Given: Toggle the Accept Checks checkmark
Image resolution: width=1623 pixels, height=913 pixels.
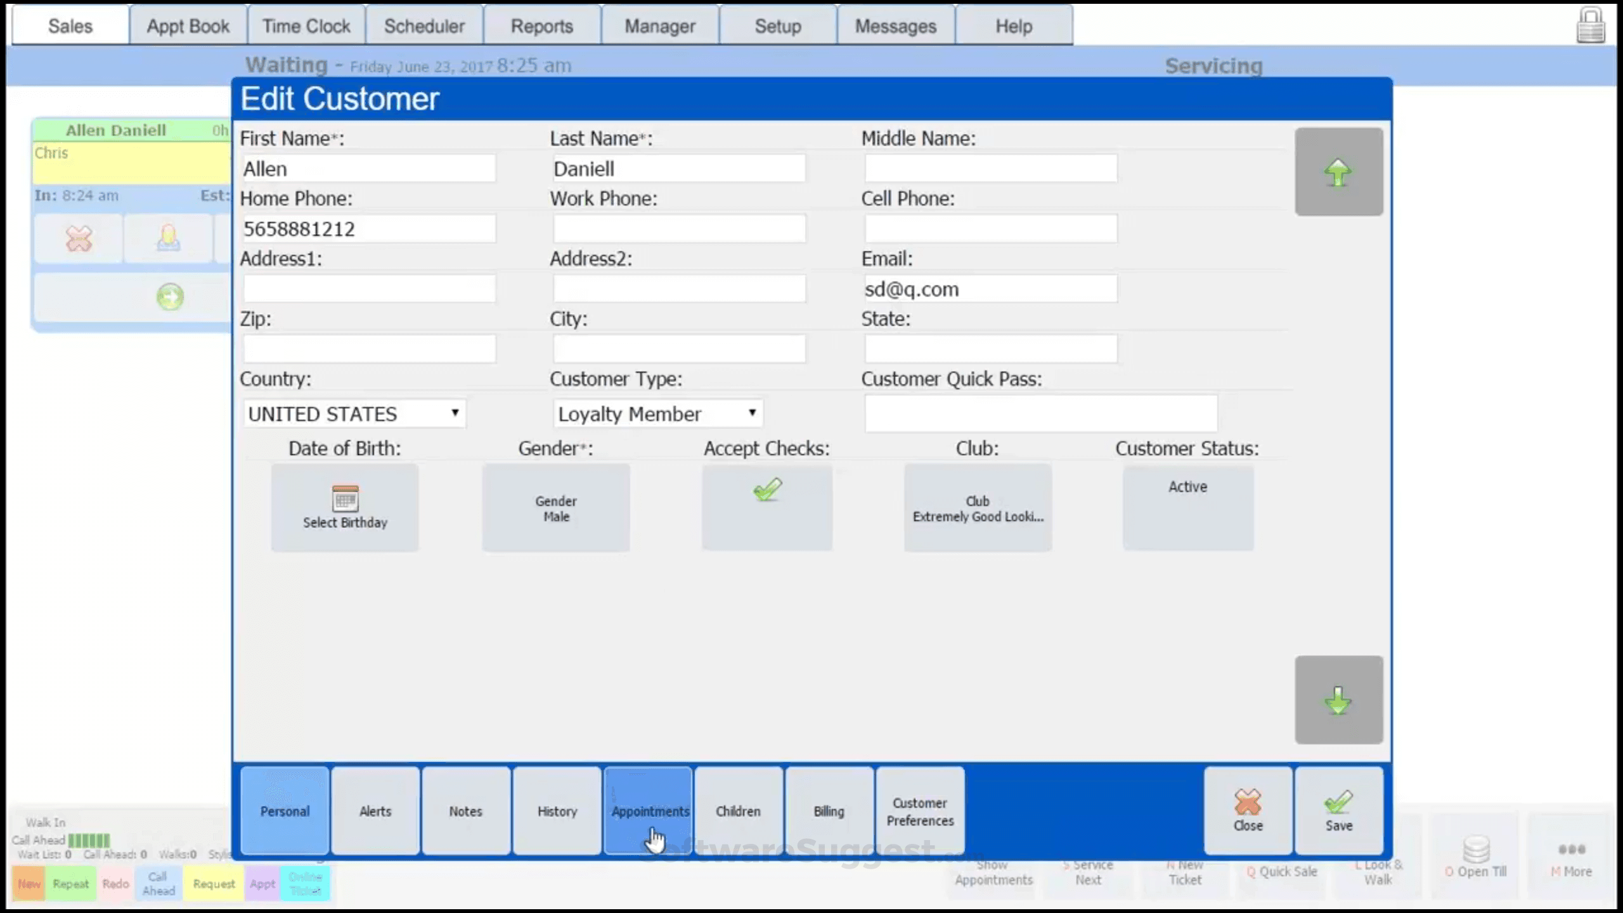Looking at the screenshot, I should pyautogui.click(x=766, y=507).
